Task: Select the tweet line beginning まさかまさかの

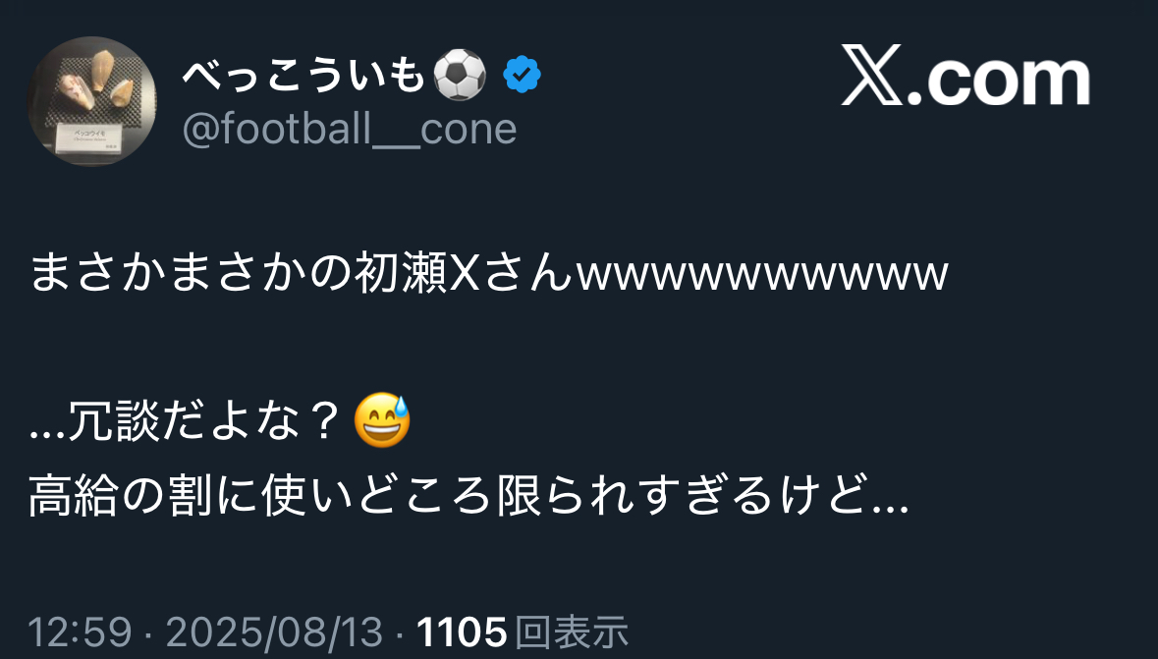Action: point(488,274)
